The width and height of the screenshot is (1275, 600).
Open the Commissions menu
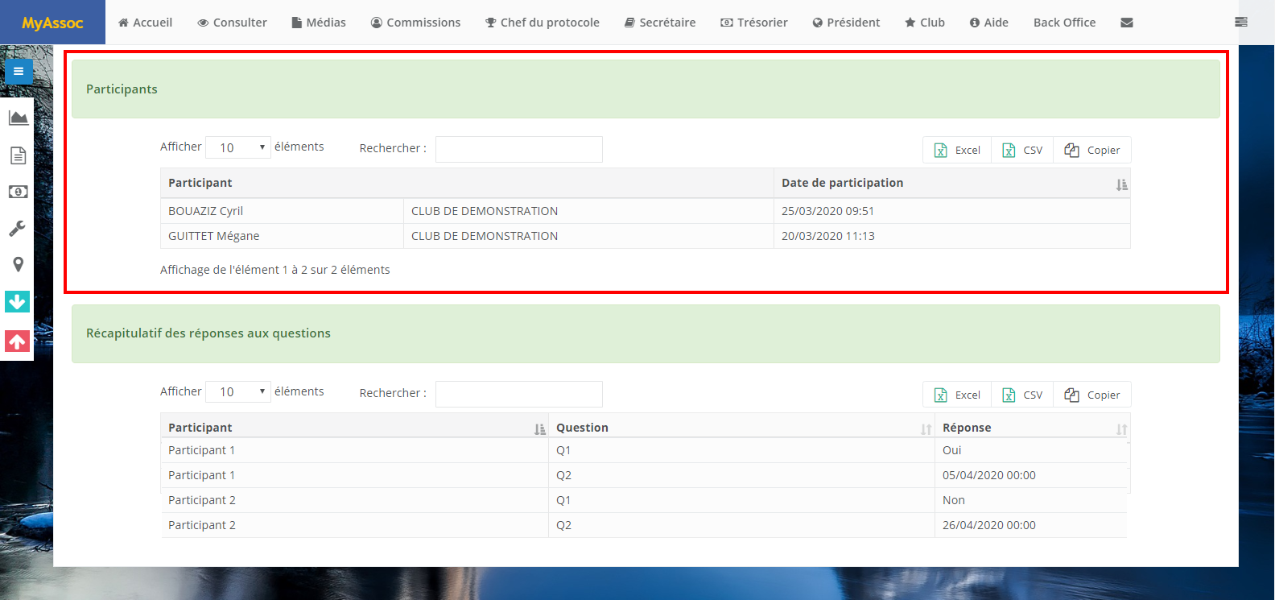point(415,23)
